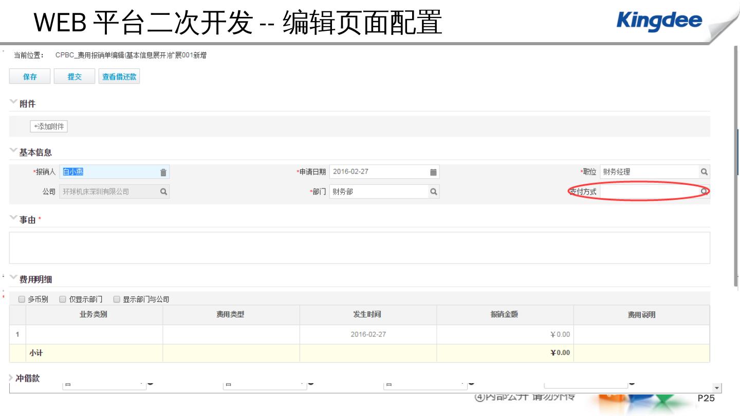Click the search icon in 职位 field
Viewport: 740px width, 416px height.
(704, 172)
